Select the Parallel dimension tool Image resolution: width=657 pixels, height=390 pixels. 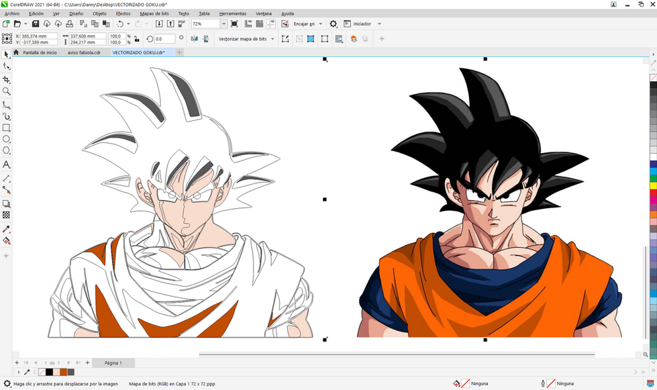tap(6, 179)
